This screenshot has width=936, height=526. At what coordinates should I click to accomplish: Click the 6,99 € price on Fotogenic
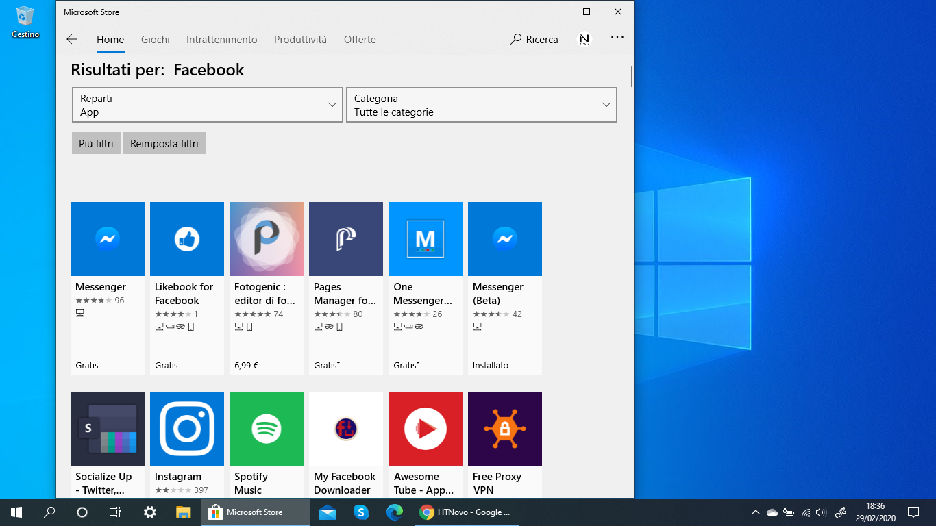coord(246,366)
